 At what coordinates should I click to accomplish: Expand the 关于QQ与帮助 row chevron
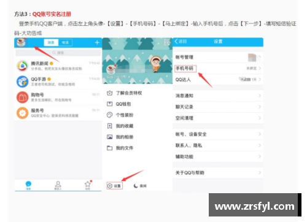[260, 173]
